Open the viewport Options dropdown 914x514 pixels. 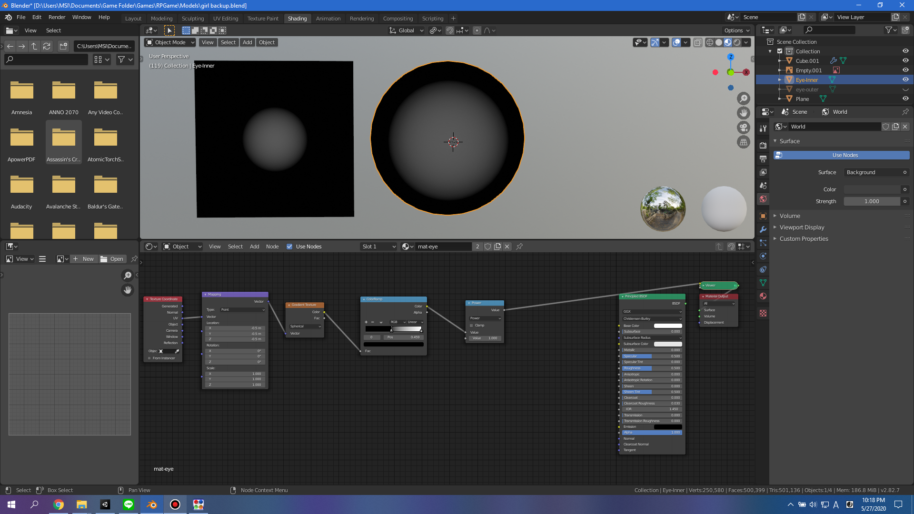[736, 30]
